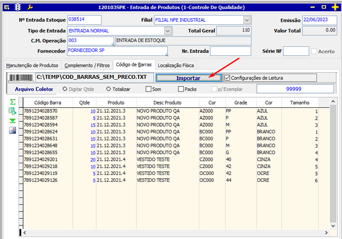Click the picture image icon
Viewport: 342px width, 239px height.
click(x=12, y=130)
